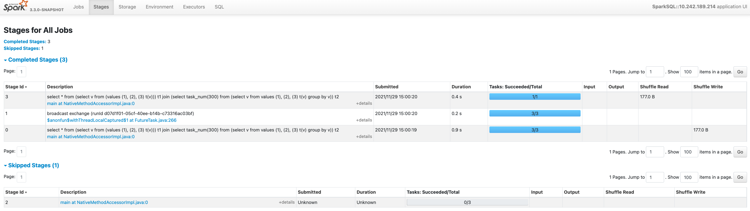The width and height of the screenshot is (750, 211).
Task: Expand +details for skipped stage 2
Action: [287, 202]
